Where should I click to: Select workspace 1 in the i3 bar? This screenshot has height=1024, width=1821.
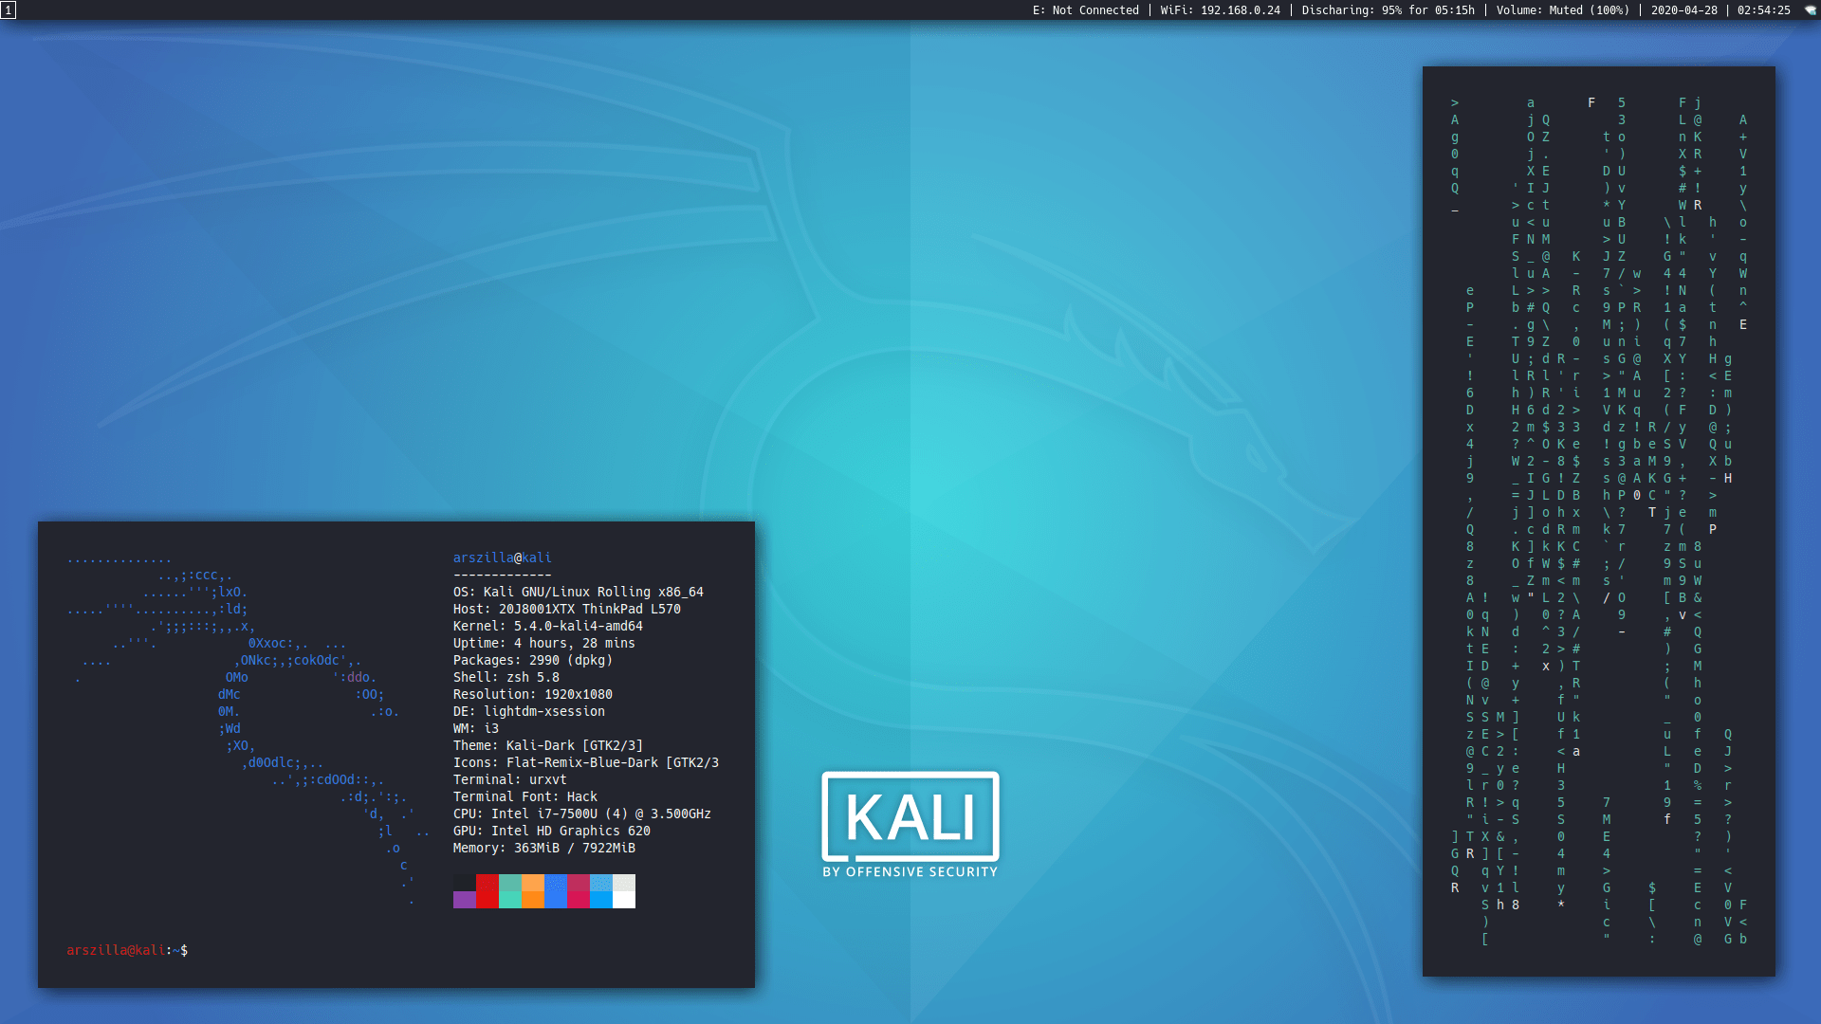(x=9, y=10)
